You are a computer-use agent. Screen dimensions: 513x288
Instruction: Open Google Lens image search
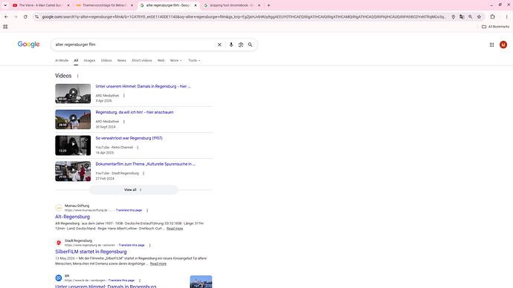pos(241,45)
